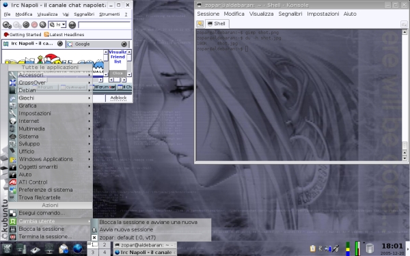Click the Konsole terminal scrollbar down arrow
Image resolution: width=410 pixels, height=256 pixels.
(x=405, y=158)
